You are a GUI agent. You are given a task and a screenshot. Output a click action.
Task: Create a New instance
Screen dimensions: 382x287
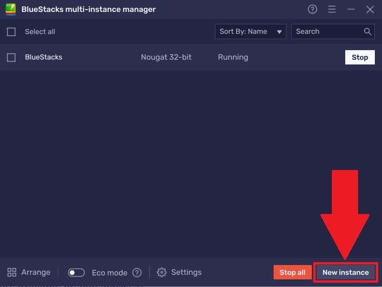(x=346, y=272)
